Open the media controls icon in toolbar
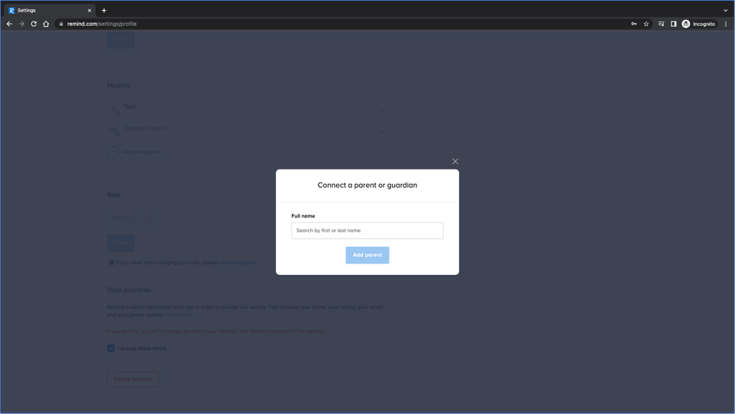The width and height of the screenshot is (735, 414). [x=661, y=24]
